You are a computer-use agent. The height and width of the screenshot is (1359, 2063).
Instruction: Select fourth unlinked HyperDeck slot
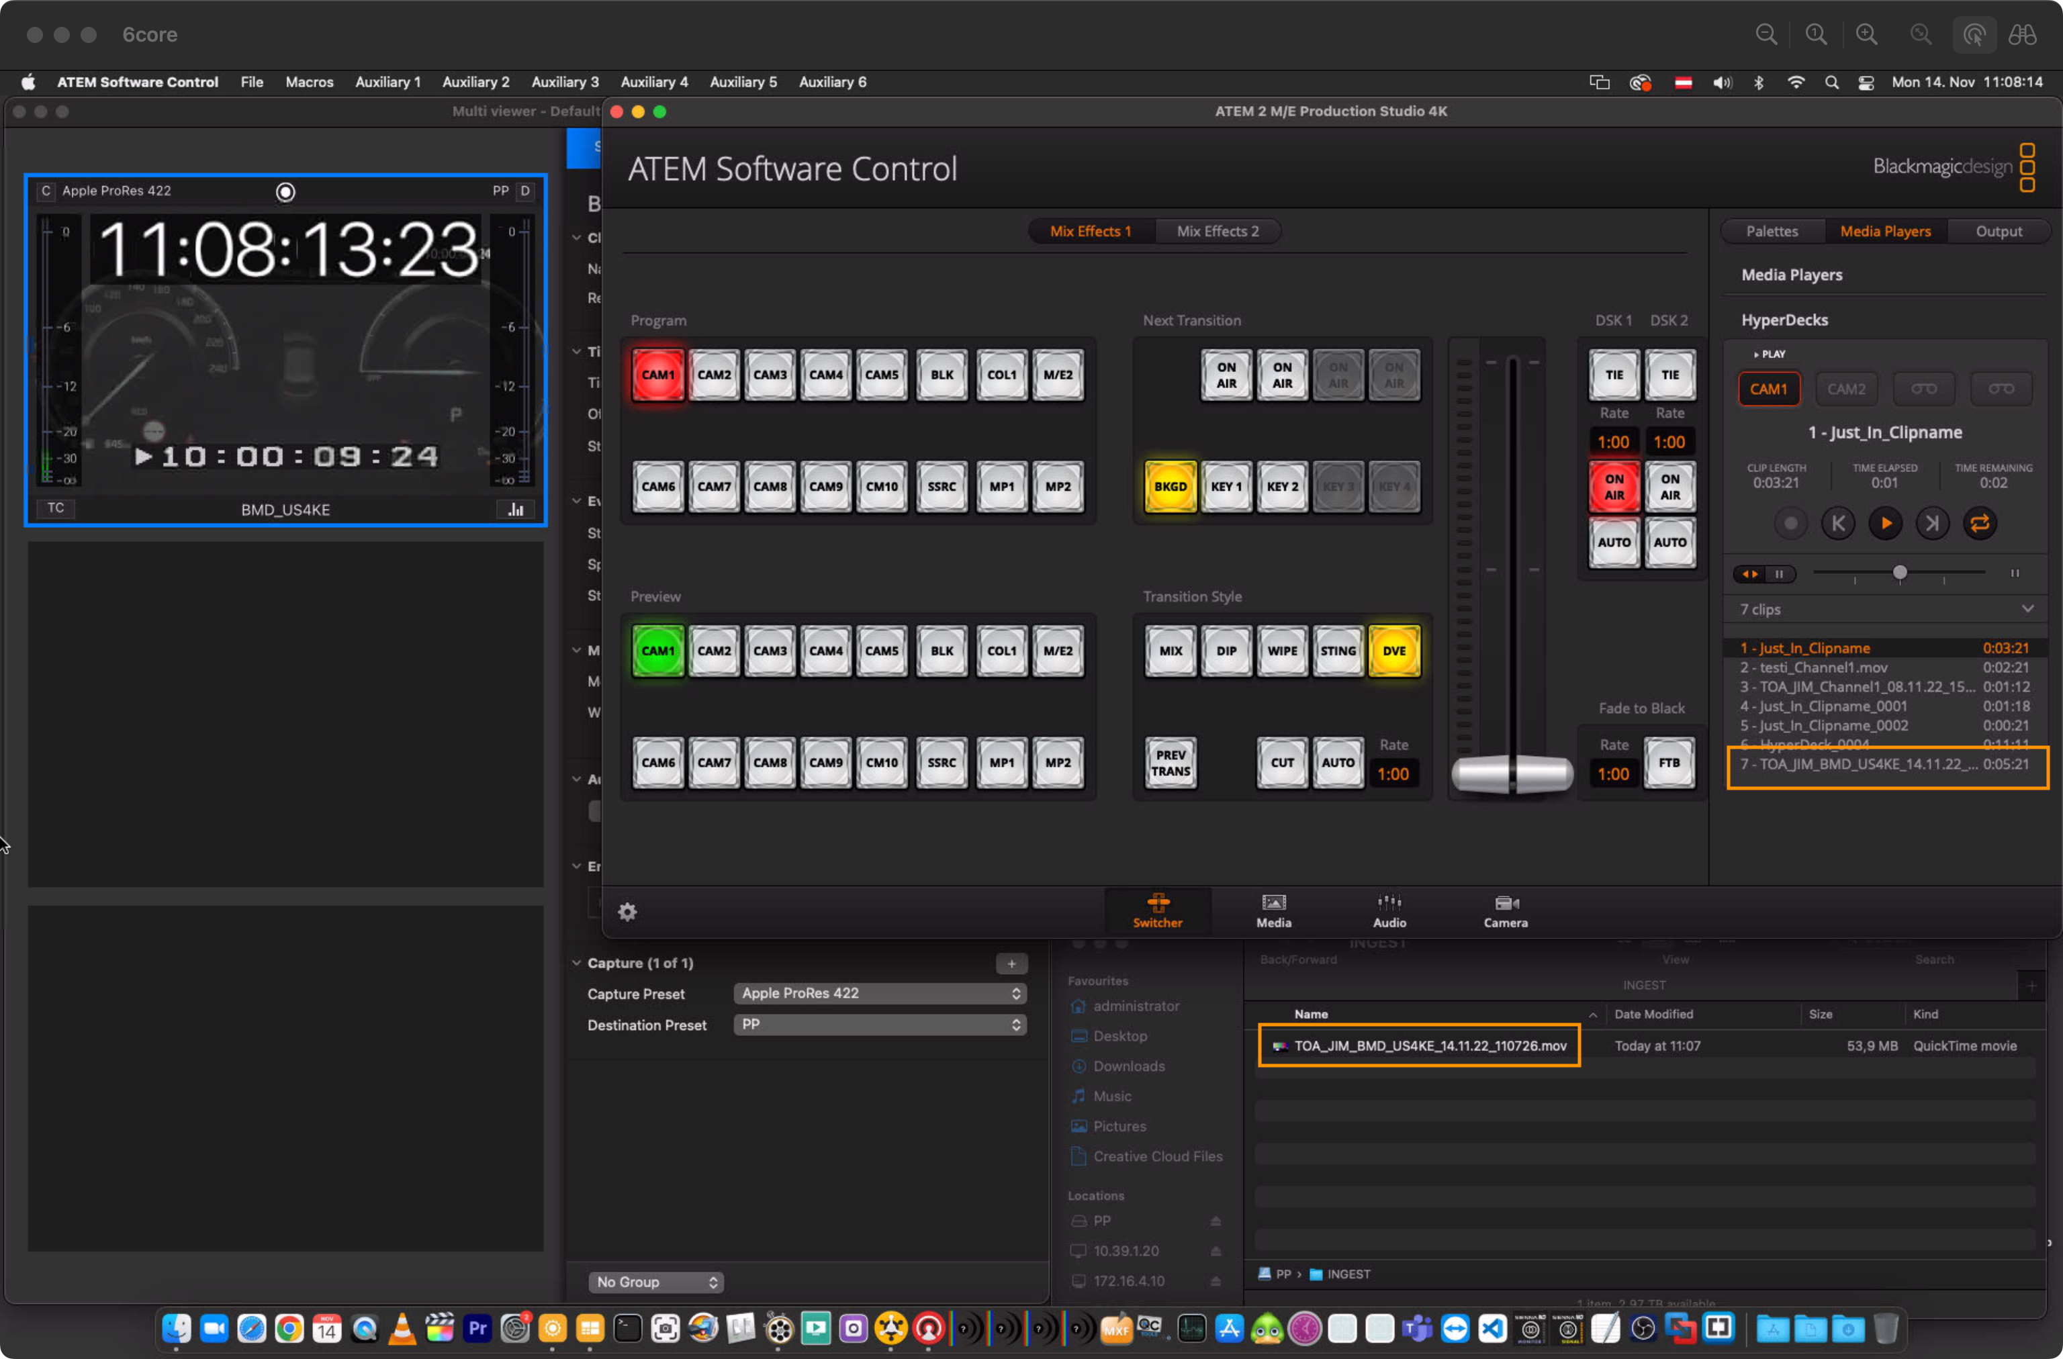click(x=2001, y=389)
